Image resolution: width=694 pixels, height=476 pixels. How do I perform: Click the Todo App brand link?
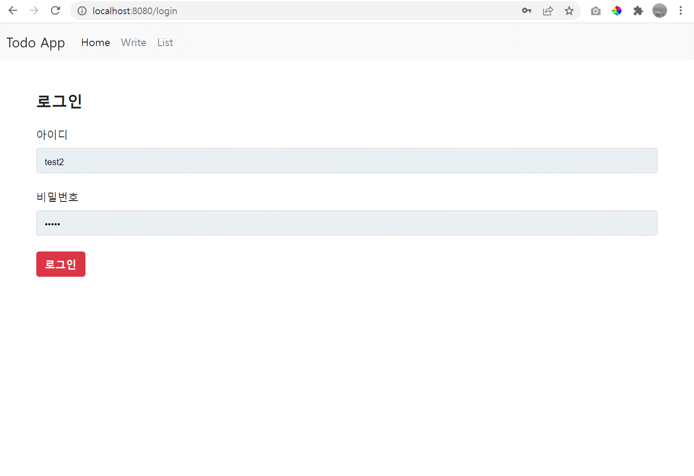(35, 43)
